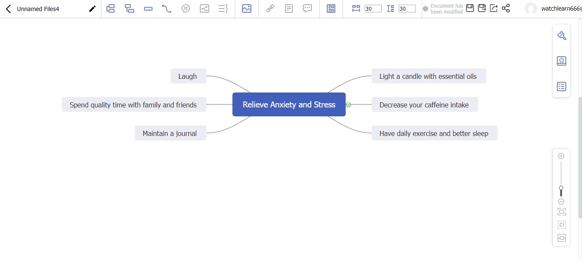
Task: Click the save floppy disk icon
Action: point(470,9)
